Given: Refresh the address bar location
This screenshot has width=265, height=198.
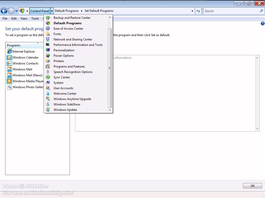Looking at the screenshot, I should pyautogui.click(x=198, y=11).
